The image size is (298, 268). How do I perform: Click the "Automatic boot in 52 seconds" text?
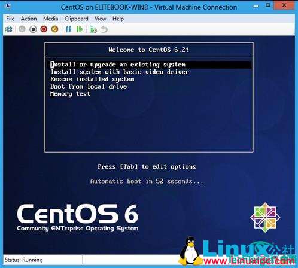(x=147, y=181)
